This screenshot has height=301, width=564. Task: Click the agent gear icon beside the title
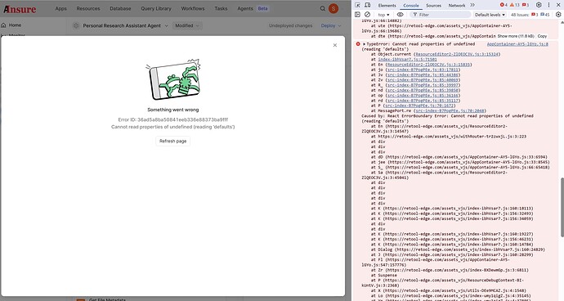(75, 25)
